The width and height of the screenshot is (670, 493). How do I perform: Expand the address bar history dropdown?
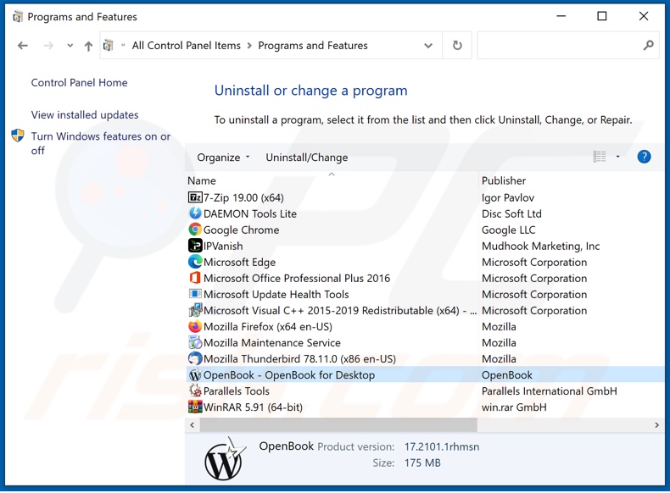[428, 45]
